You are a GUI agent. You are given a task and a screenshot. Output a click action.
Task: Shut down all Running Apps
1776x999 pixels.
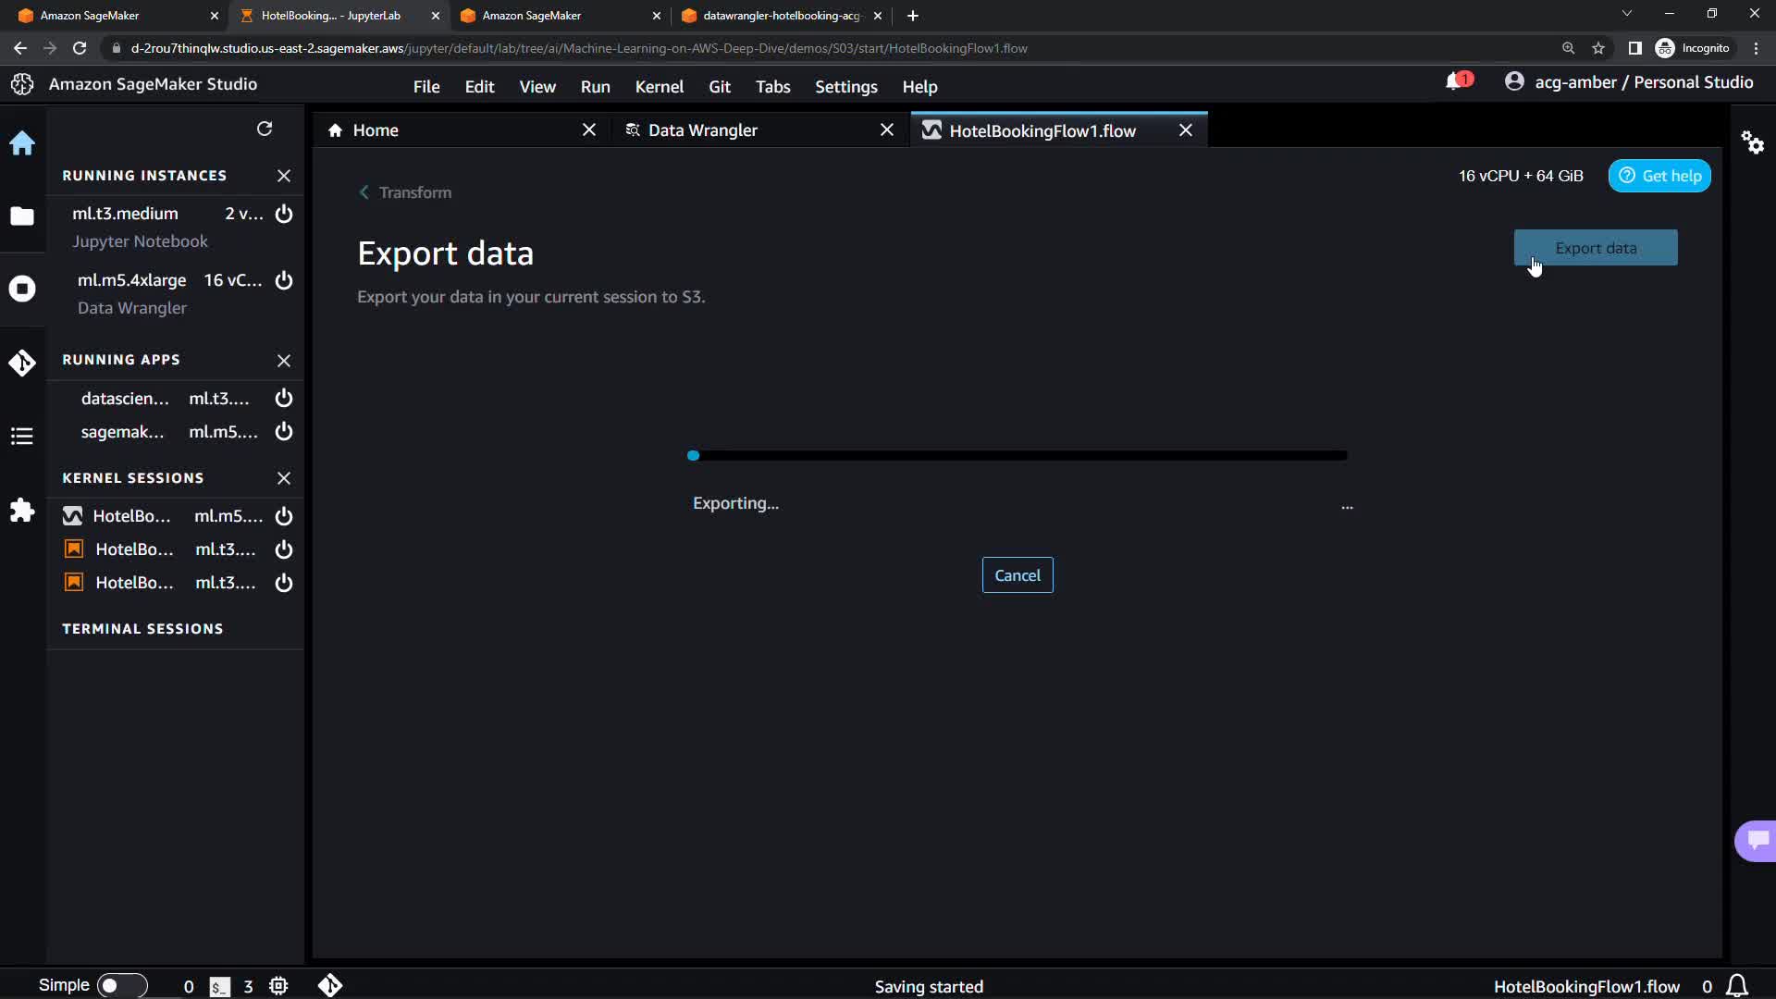[x=284, y=361]
